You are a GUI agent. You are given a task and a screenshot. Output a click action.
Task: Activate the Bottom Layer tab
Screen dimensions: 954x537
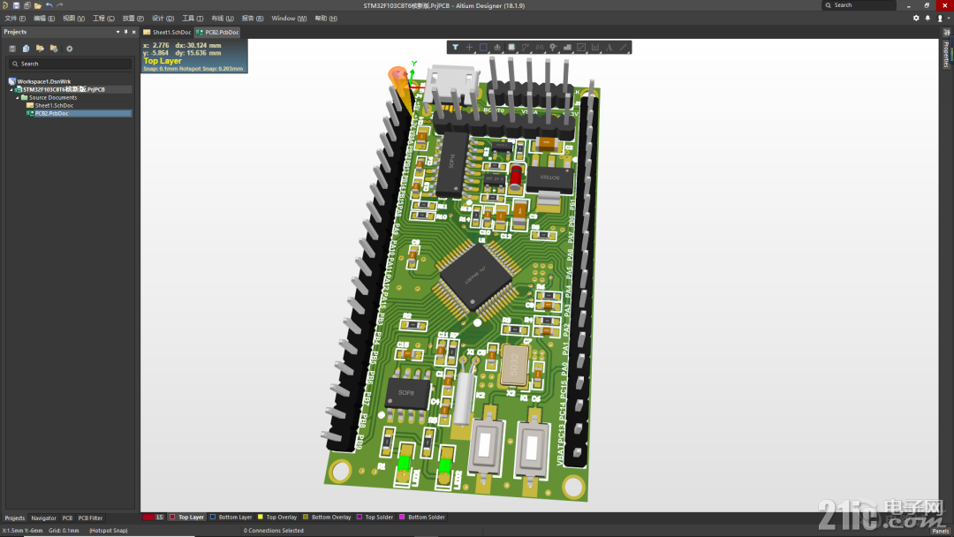click(x=231, y=517)
